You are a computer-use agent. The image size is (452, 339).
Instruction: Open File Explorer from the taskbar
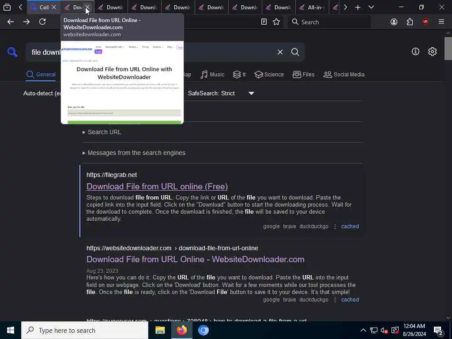(x=160, y=330)
